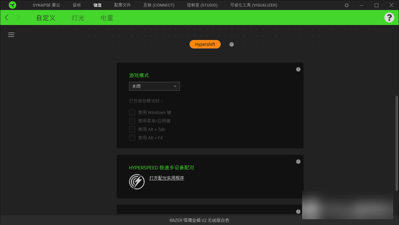
Task: Open the settings gear icon
Action: [347, 5]
